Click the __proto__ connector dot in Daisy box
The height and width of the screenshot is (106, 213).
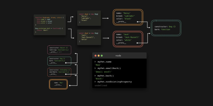coord(138,22)
